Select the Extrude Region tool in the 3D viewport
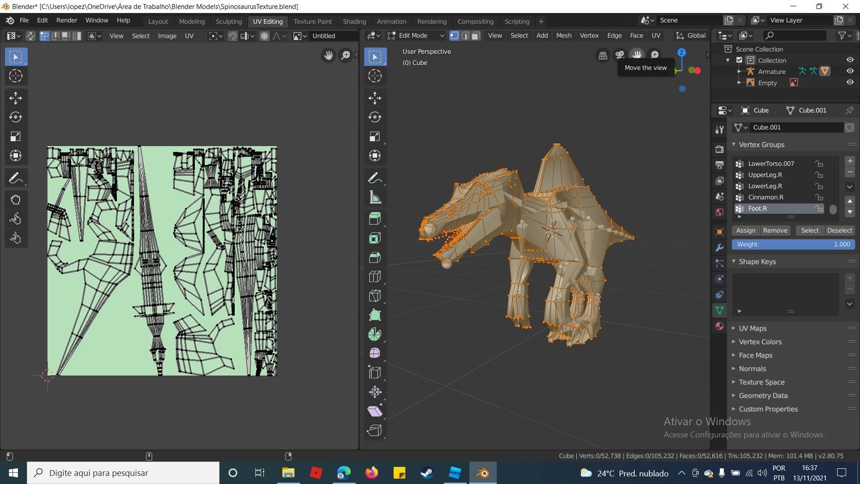Screen dimensions: 860x484 click(375, 219)
